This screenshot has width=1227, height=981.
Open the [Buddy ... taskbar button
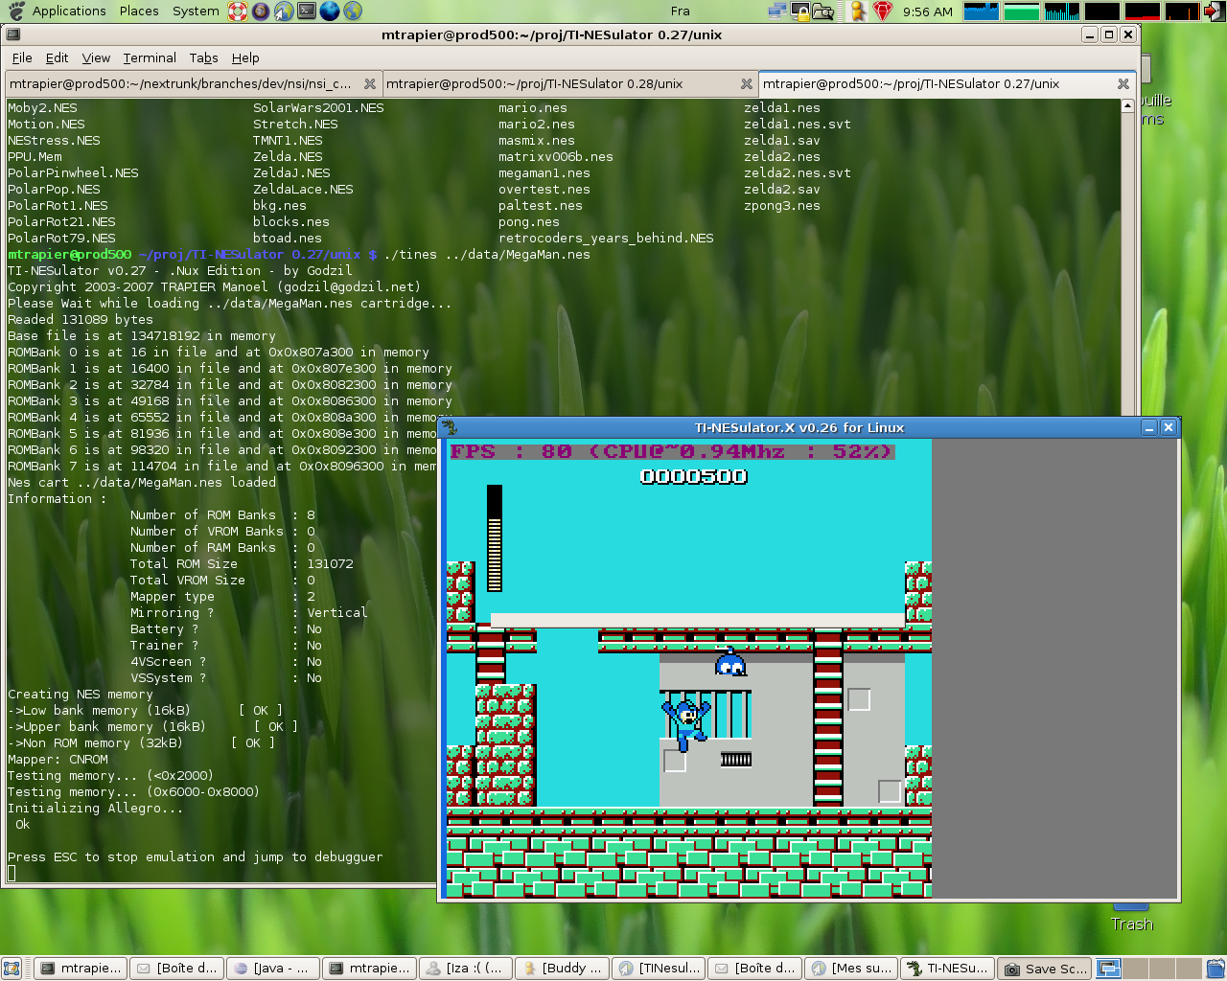click(x=563, y=969)
